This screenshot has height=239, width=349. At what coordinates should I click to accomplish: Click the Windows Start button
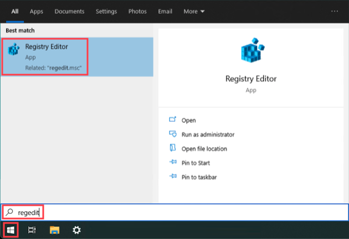click(x=9, y=230)
